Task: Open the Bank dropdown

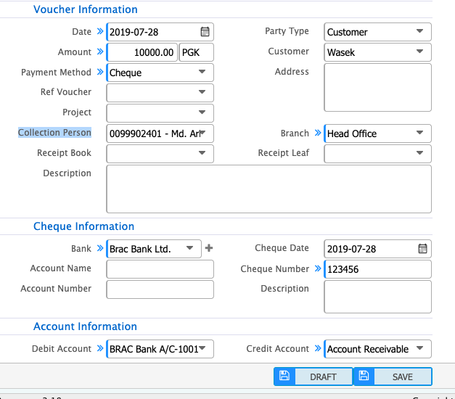Action: (x=154, y=249)
